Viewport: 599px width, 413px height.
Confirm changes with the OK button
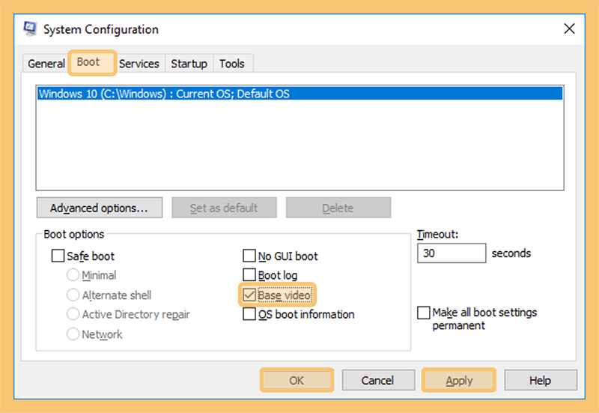[x=297, y=380]
